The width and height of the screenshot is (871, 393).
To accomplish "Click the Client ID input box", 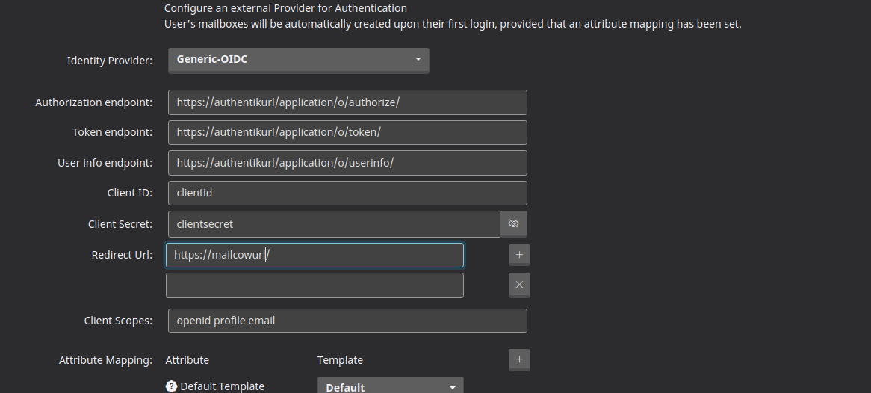I will tap(347, 193).
